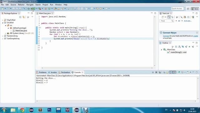Image resolution: width=200 pixels, height=113 pixels.
Task: Click Hide Non-Public Members green dot in Outline
Action: tap(189, 47)
